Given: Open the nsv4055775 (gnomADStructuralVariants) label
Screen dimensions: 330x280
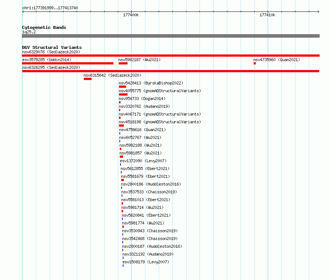Looking at the screenshot, I should coord(160,91).
